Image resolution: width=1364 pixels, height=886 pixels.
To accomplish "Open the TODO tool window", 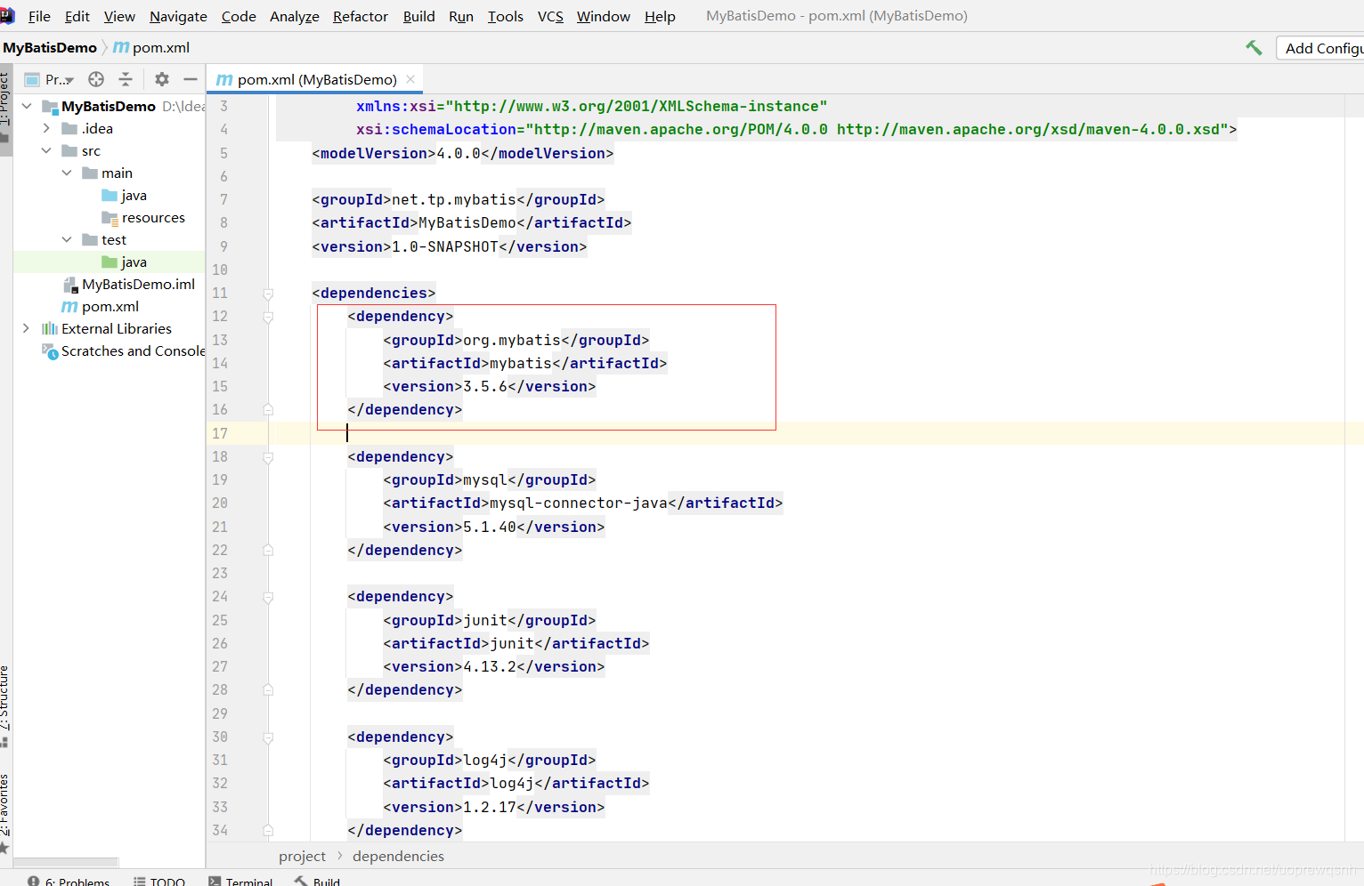I will [x=159, y=881].
